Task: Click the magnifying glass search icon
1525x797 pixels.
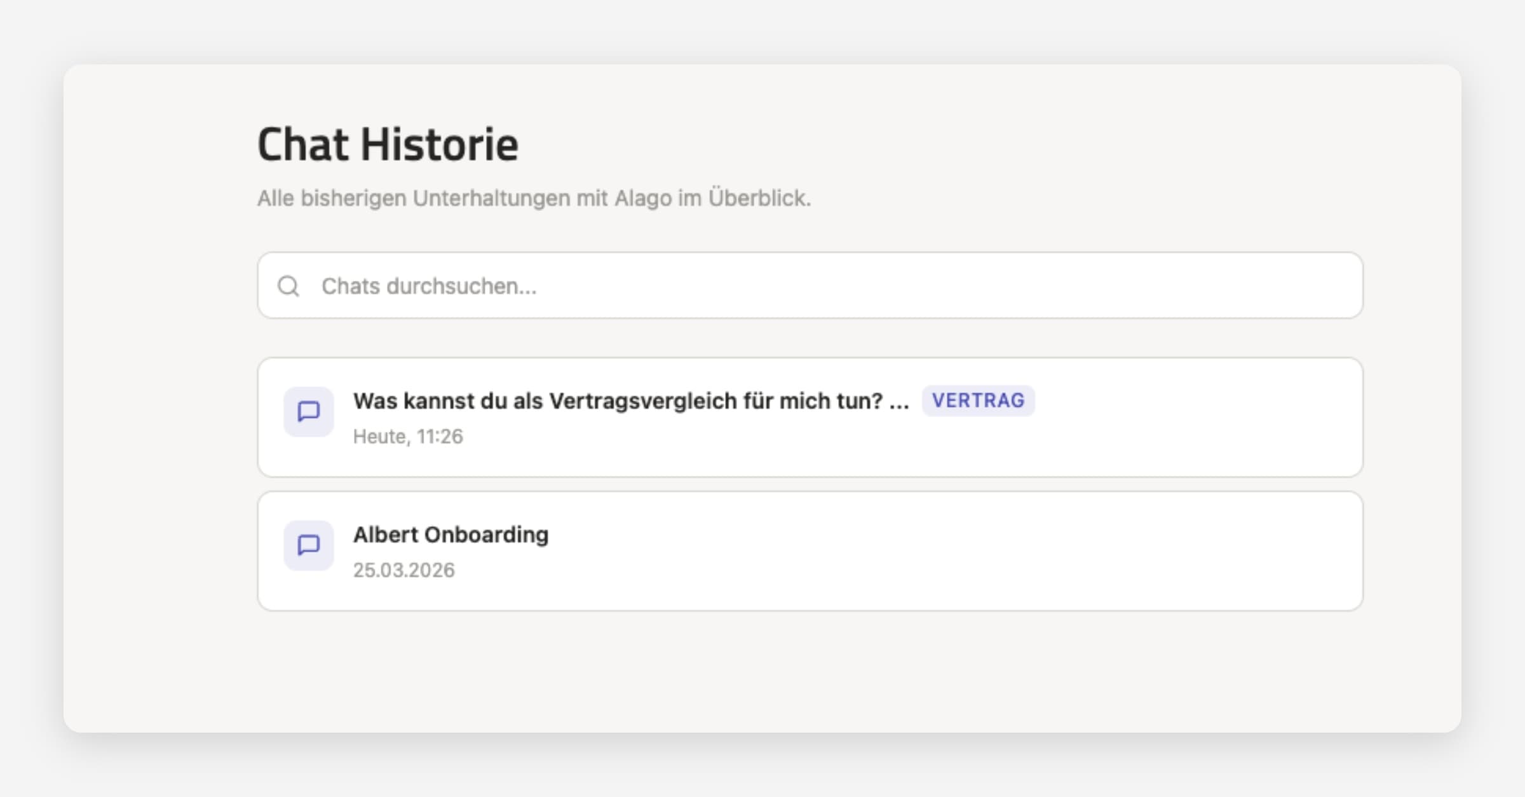Action: pyautogui.click(x=288, y=286)
